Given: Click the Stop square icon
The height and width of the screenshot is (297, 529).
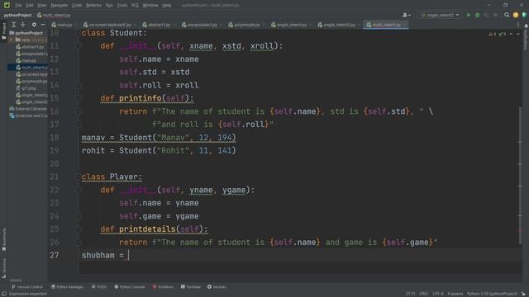Looking at the screenshot, I should (x=495, y=15).
